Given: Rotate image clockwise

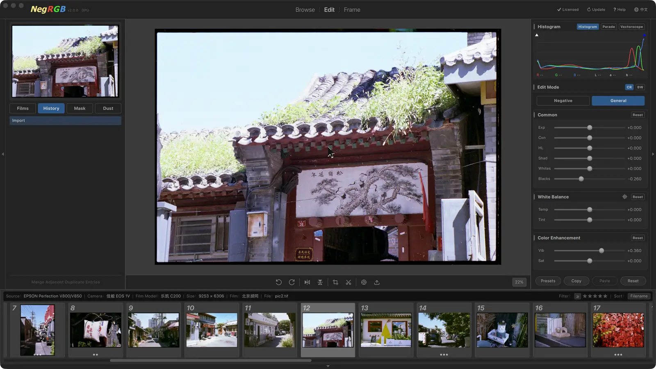Looking at the screenshot, I should [292, 282].
